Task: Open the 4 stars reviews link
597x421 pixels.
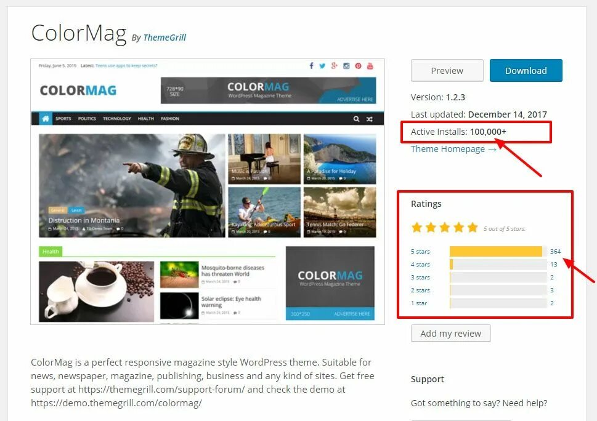Action: (420, 264)
